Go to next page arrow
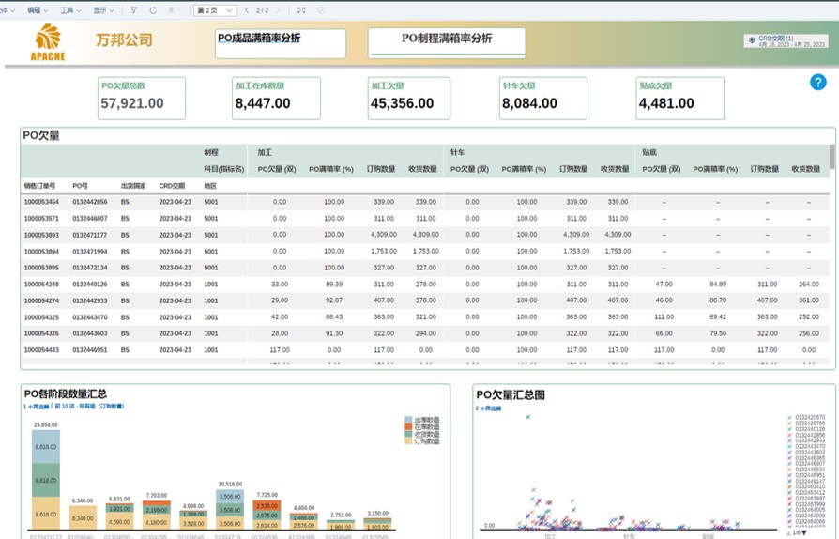This screenshot has width=839, height=539. click(280, 10)
